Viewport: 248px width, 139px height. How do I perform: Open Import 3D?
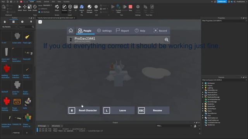coord(82,8)
